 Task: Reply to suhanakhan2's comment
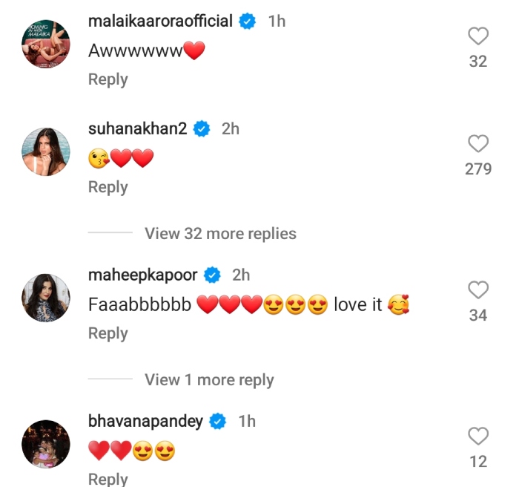108,187
